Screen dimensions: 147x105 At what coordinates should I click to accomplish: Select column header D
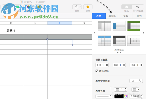tap(11, 23)
